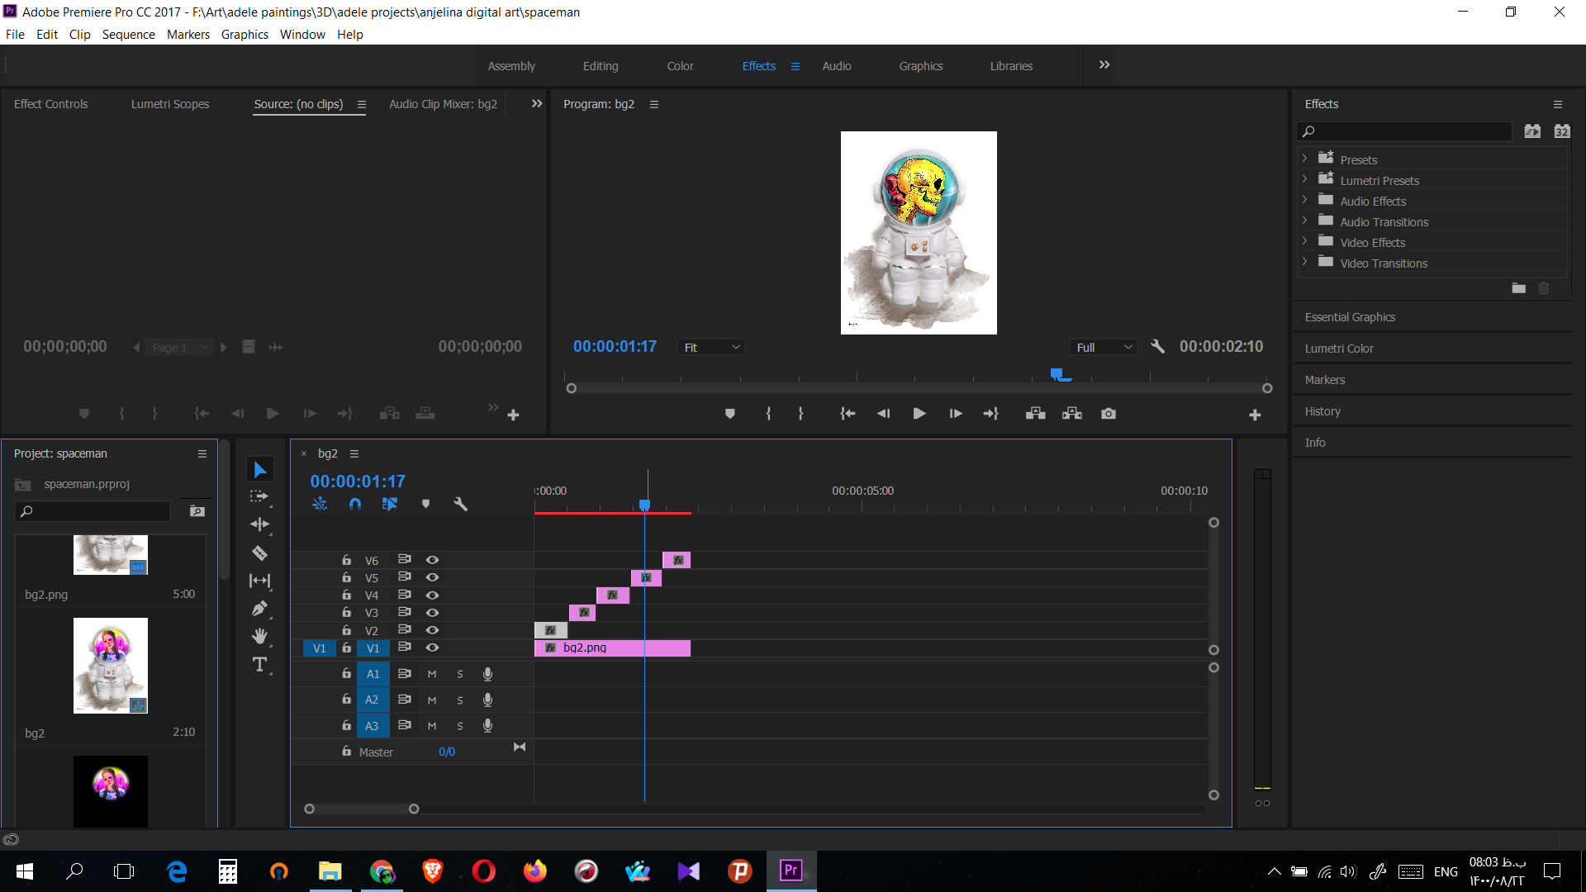The height and width of the screenshot is (892, 1586).
Task: Click the Program monitor Play button
Action: click(919, 414)
